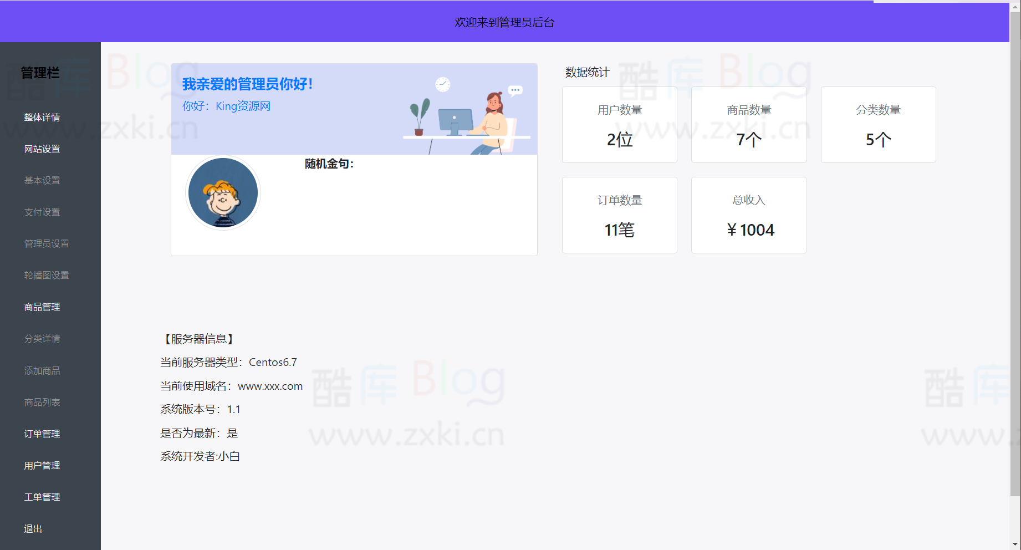Click 退出 to log out

(x=33, y=528)
